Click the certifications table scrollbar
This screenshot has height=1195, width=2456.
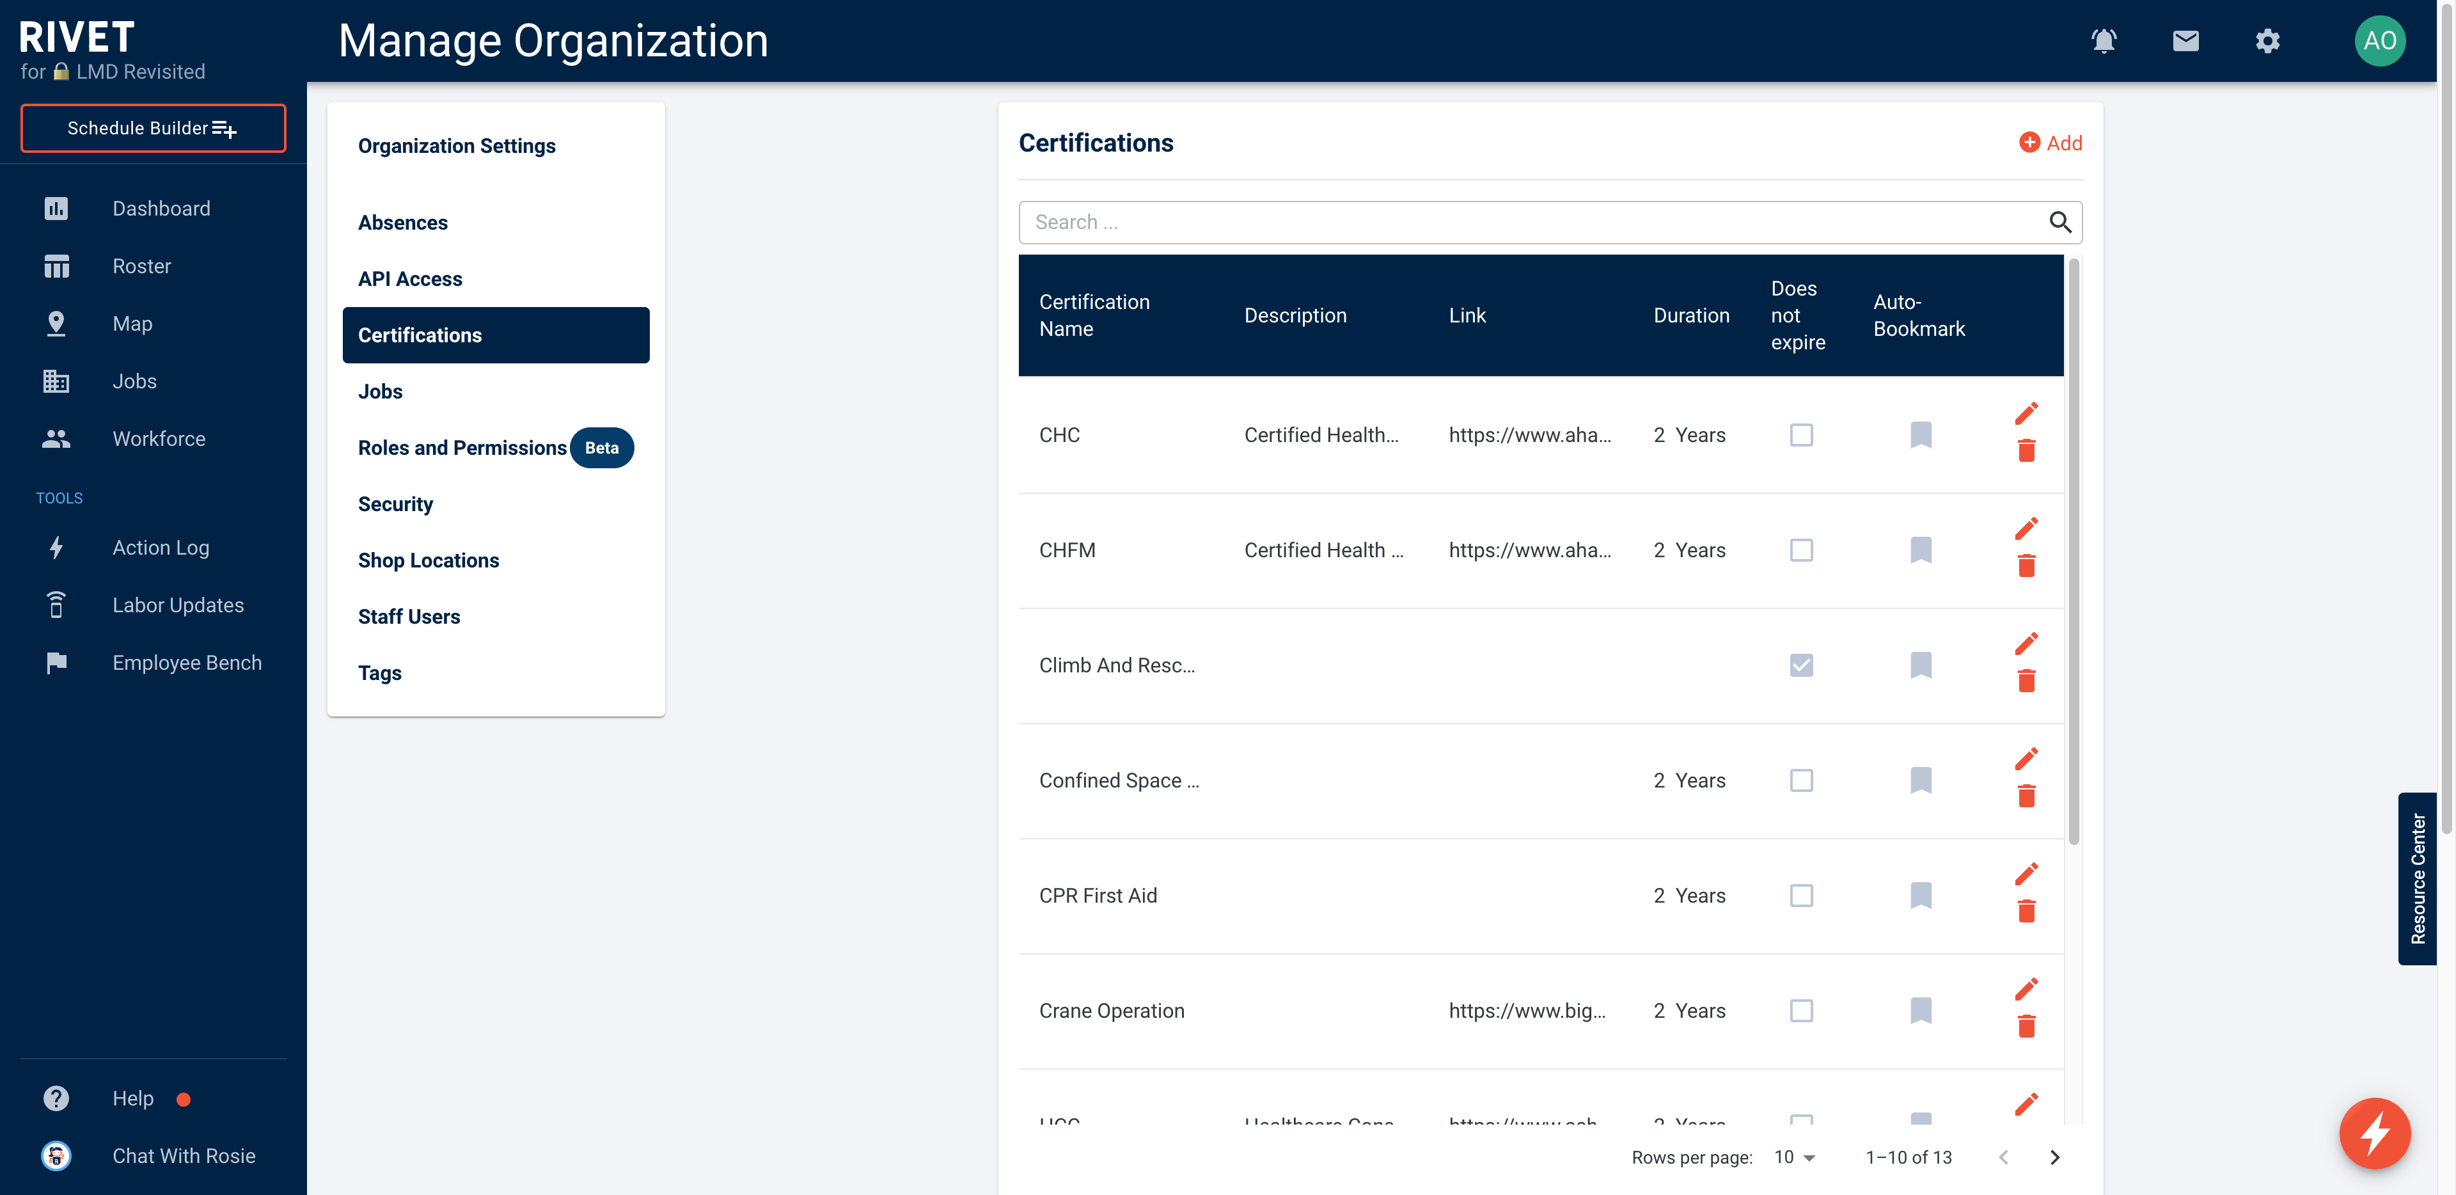(x=2073, y=551)
